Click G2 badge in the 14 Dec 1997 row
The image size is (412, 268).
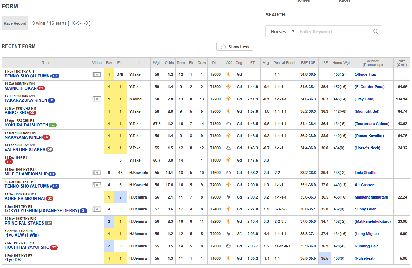coord(9,162)
